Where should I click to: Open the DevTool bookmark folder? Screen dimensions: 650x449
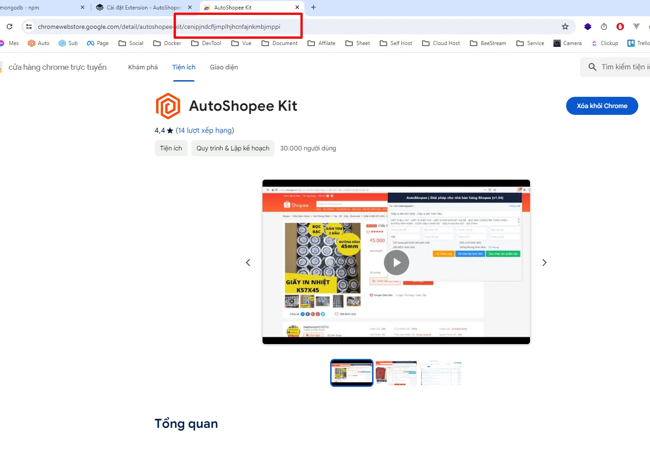206,43
